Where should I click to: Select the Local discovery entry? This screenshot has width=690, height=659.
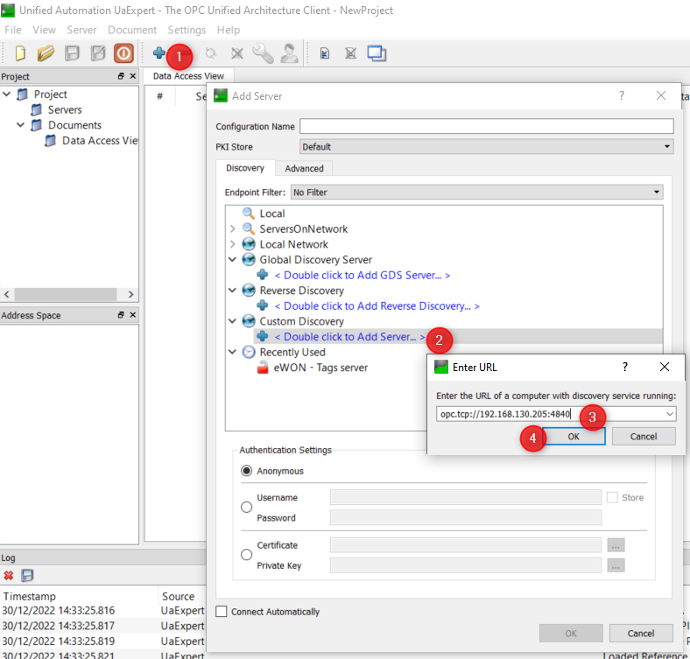pos(272,214)
